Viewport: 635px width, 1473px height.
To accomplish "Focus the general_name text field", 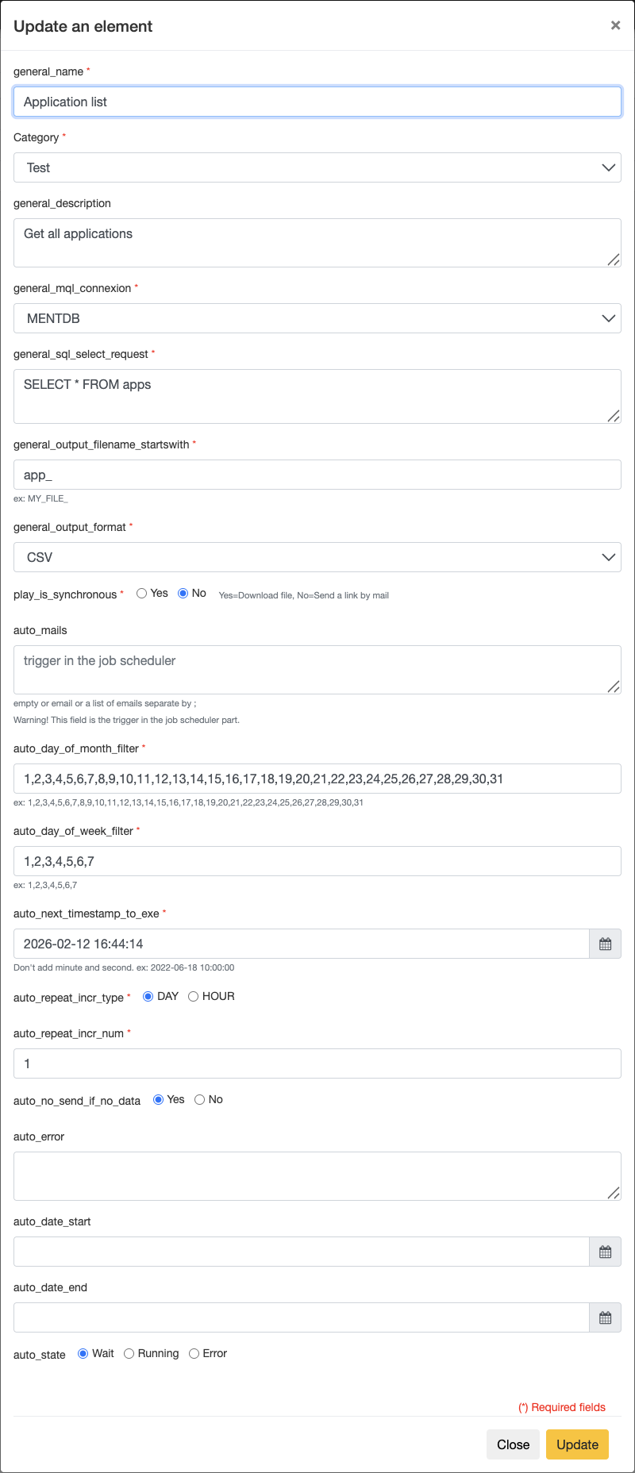I will coord(317,102).
